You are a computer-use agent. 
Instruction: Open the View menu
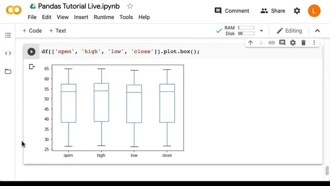click(62, 17)
